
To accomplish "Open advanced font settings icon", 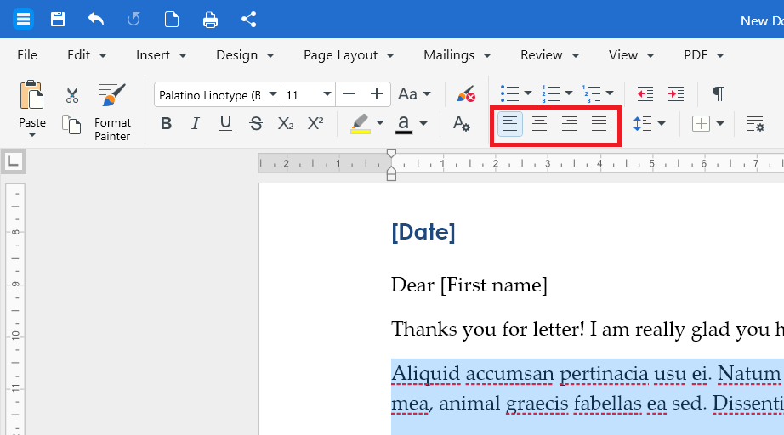I will pos(461,123).
